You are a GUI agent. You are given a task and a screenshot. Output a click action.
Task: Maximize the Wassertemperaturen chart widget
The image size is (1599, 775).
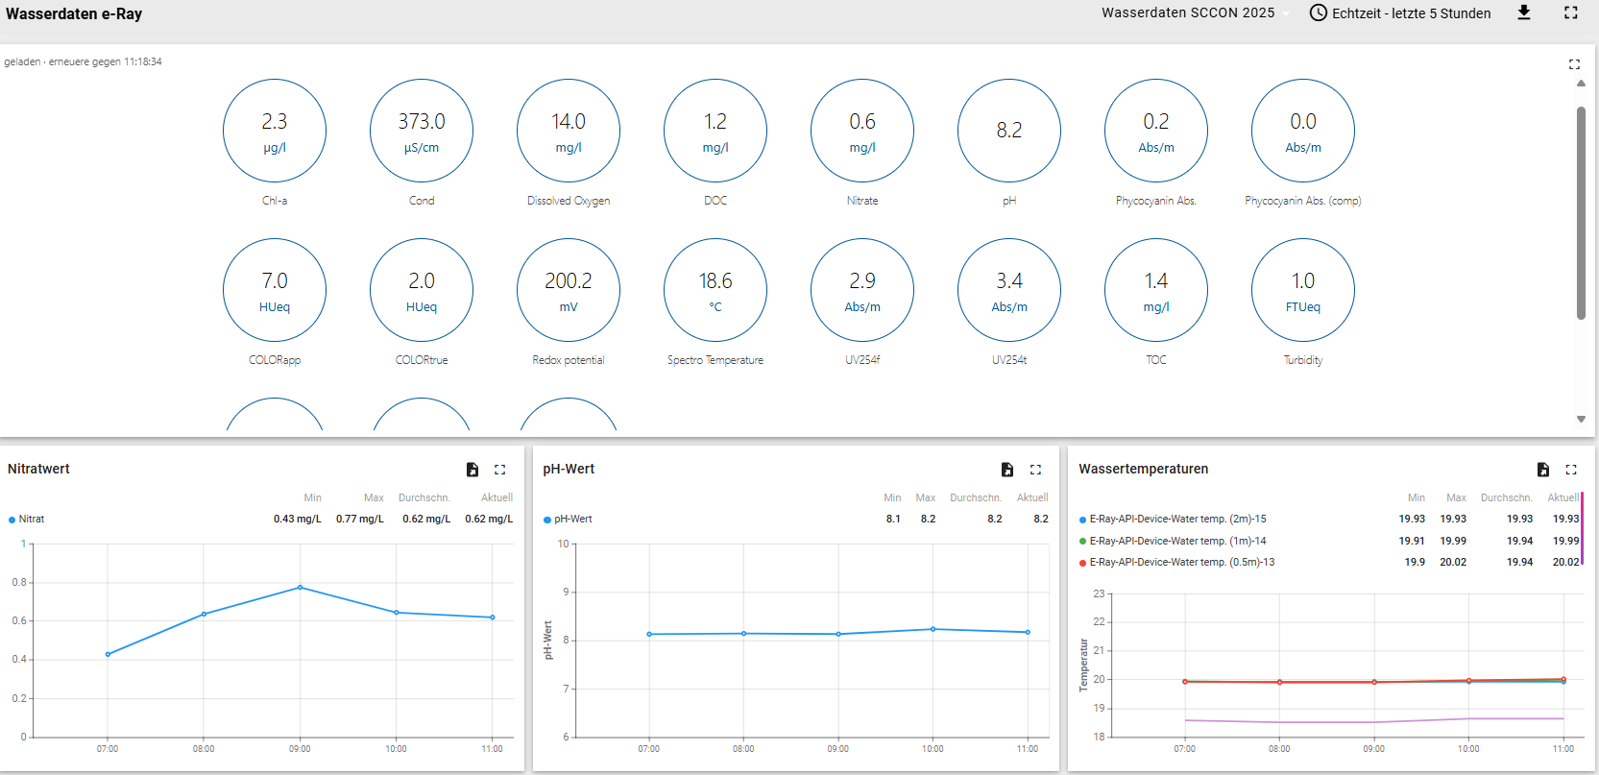[x=1571, y=470]
